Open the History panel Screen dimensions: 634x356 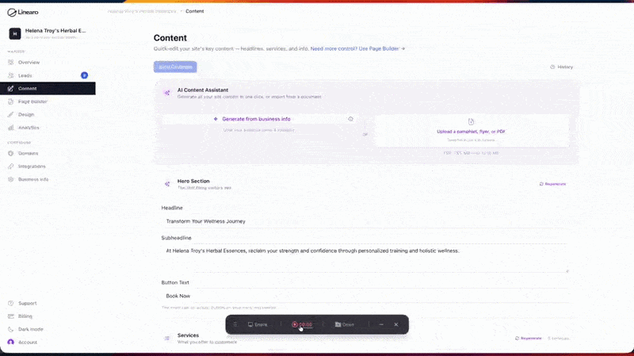tap(562, 67)
